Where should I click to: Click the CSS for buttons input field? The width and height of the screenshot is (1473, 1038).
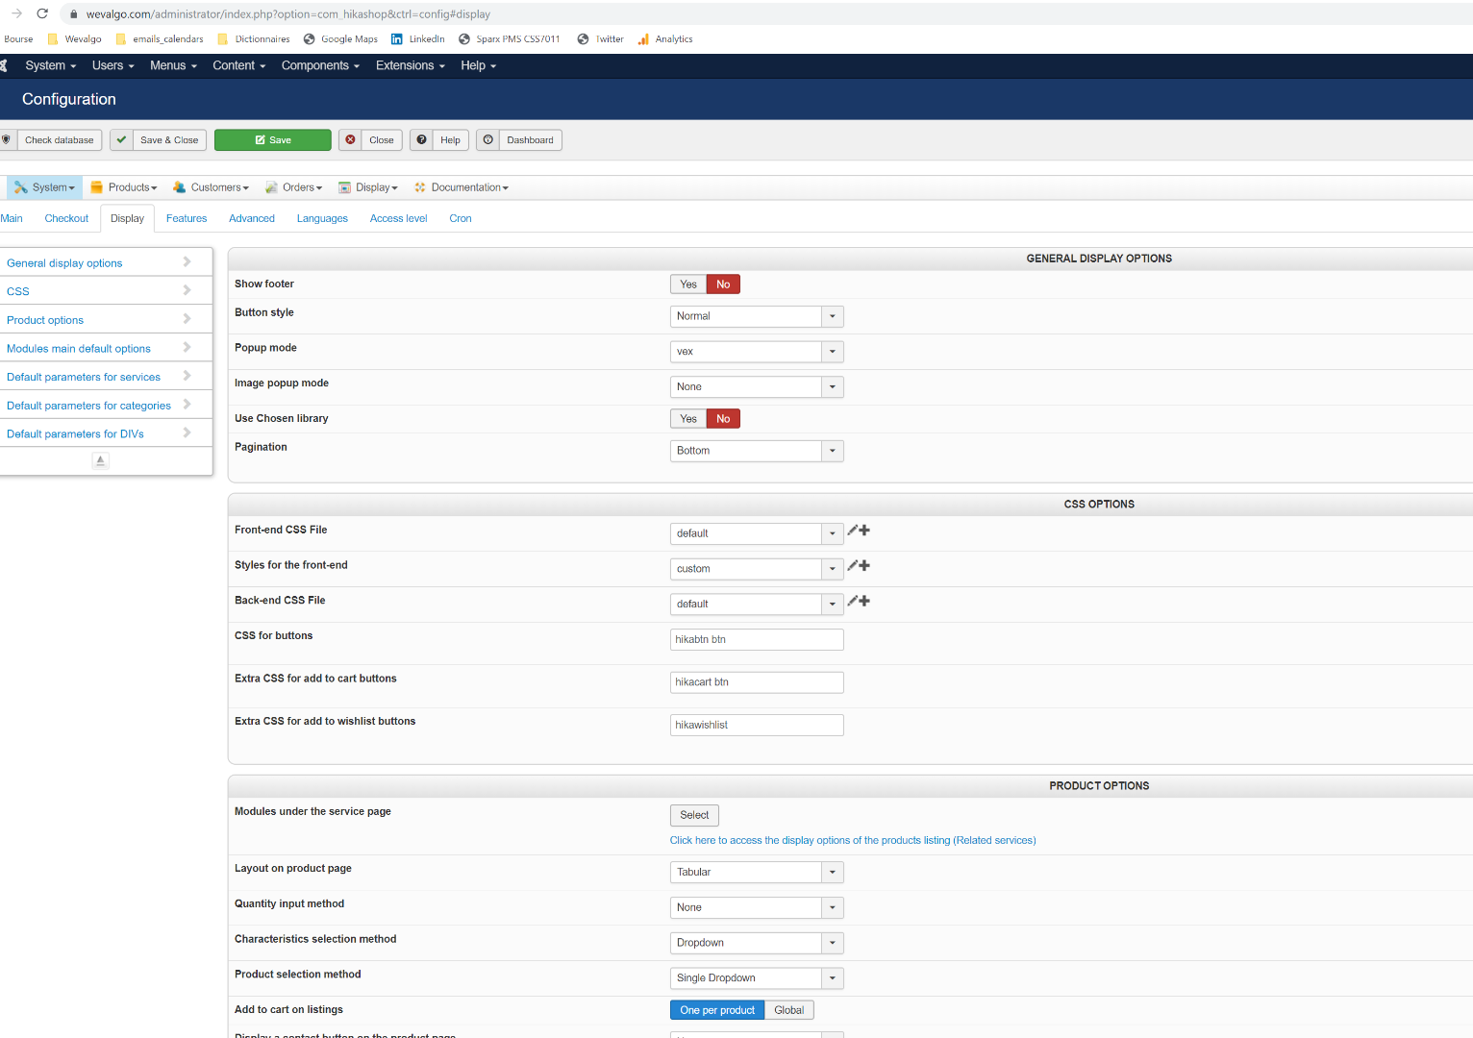[x=756, y=640]
